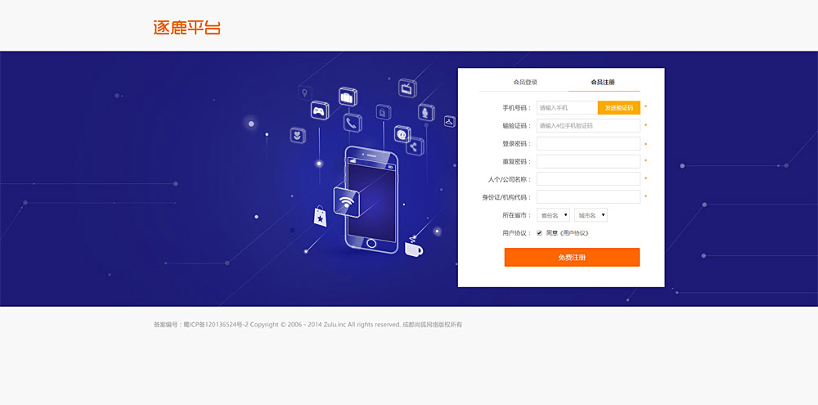Screen dimensions: 818x405
Task: Click the TV icon in the illustration
Action: point(407,88)
